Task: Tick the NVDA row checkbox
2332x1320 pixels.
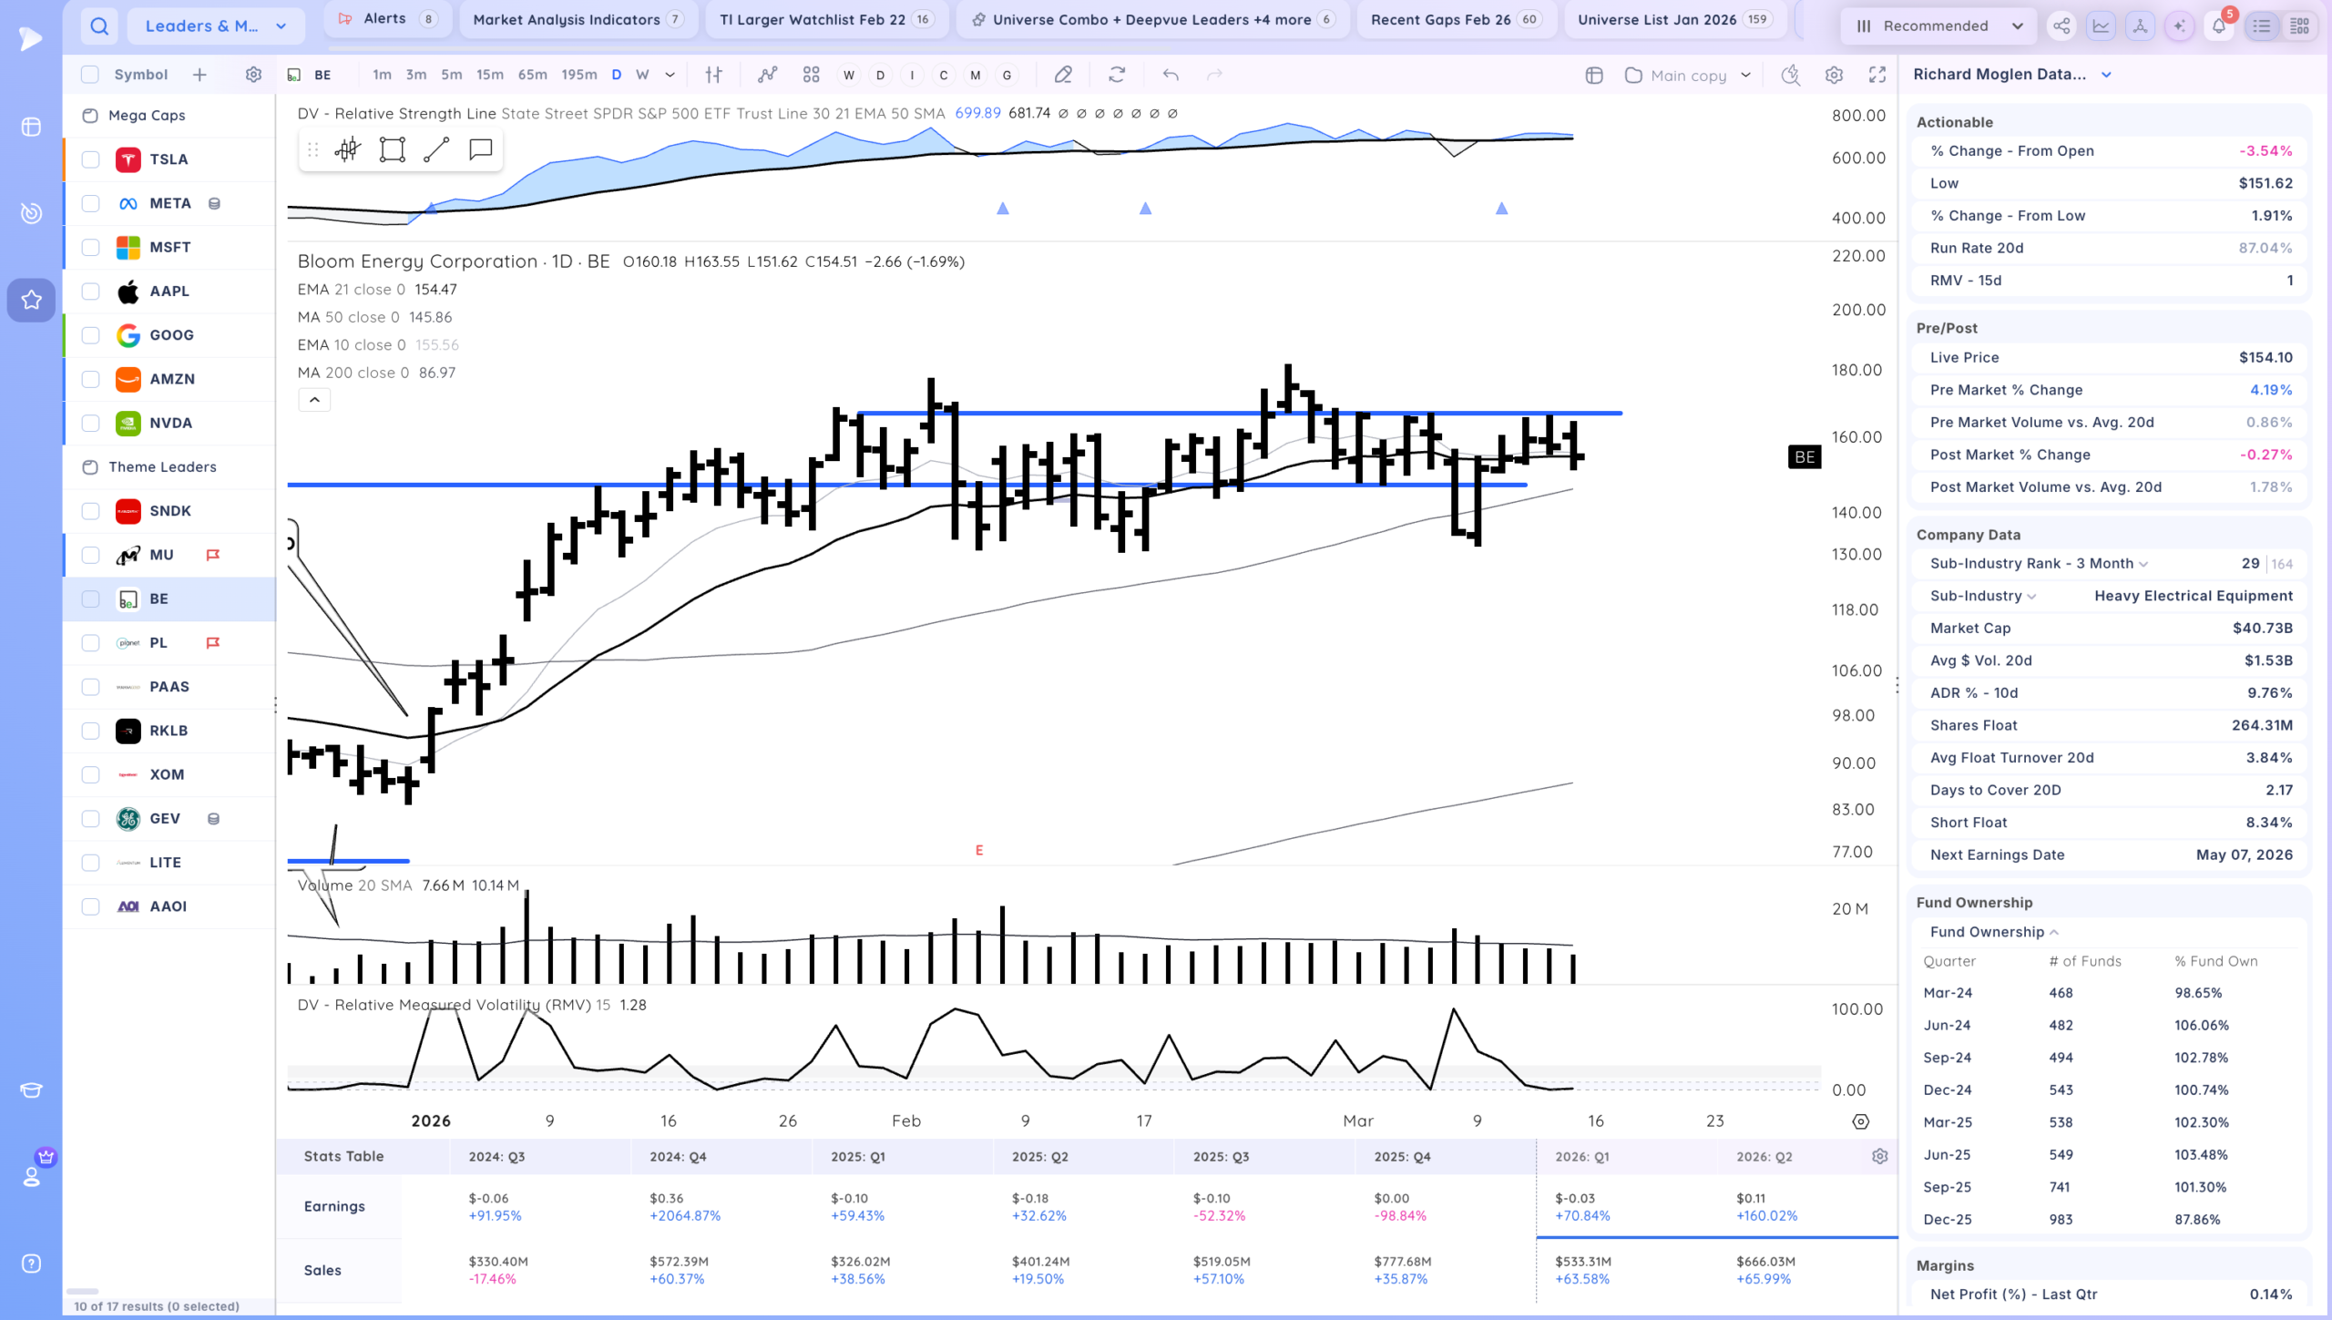Action: [x=90, y=423]
